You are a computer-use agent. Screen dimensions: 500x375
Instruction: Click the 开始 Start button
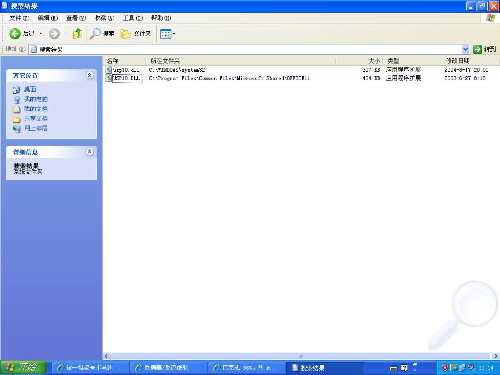23,368
